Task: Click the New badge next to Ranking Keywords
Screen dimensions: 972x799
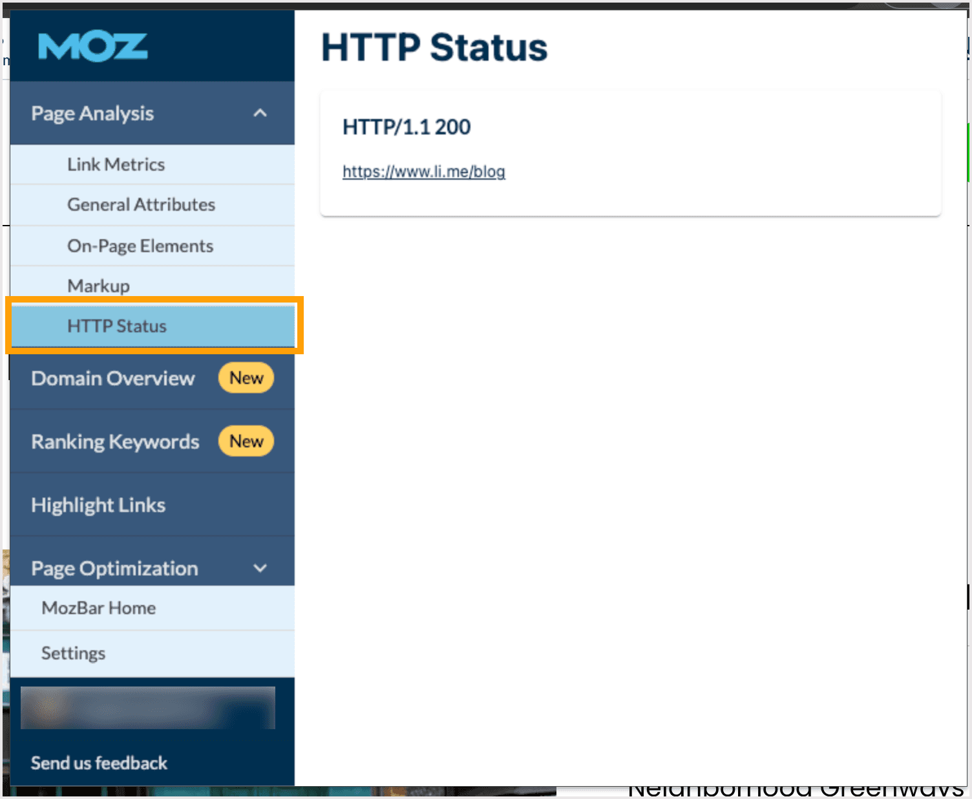Action: click(246, 442)
